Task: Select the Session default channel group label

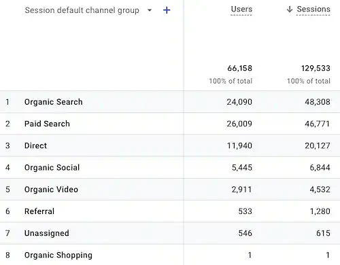Action: point(82,10)
